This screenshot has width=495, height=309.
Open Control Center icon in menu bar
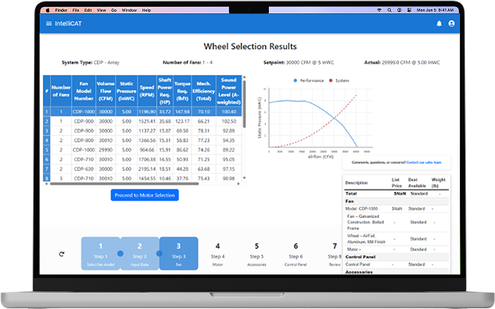tap(409, 10)
